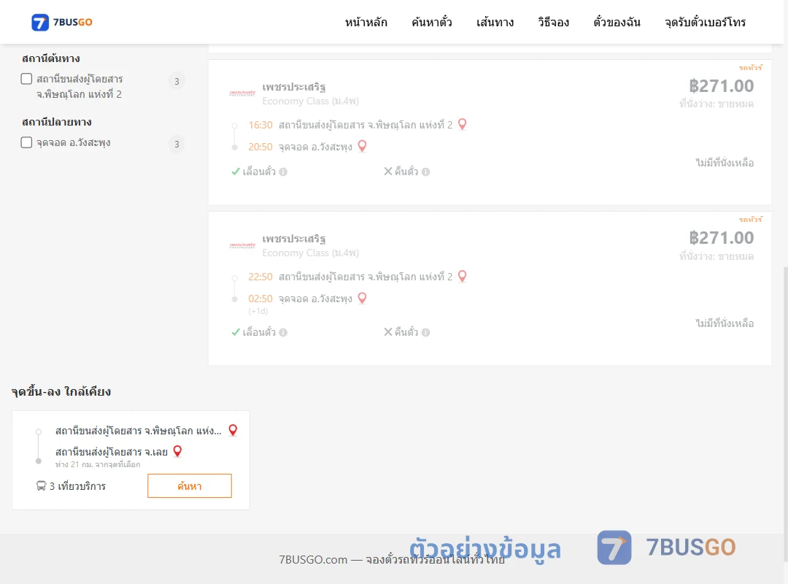Viewport: 788px width, 584px height.
Task: Click เพชรประเสริฐ operator logo on 22:50 trip
Action: coord(243,245)
